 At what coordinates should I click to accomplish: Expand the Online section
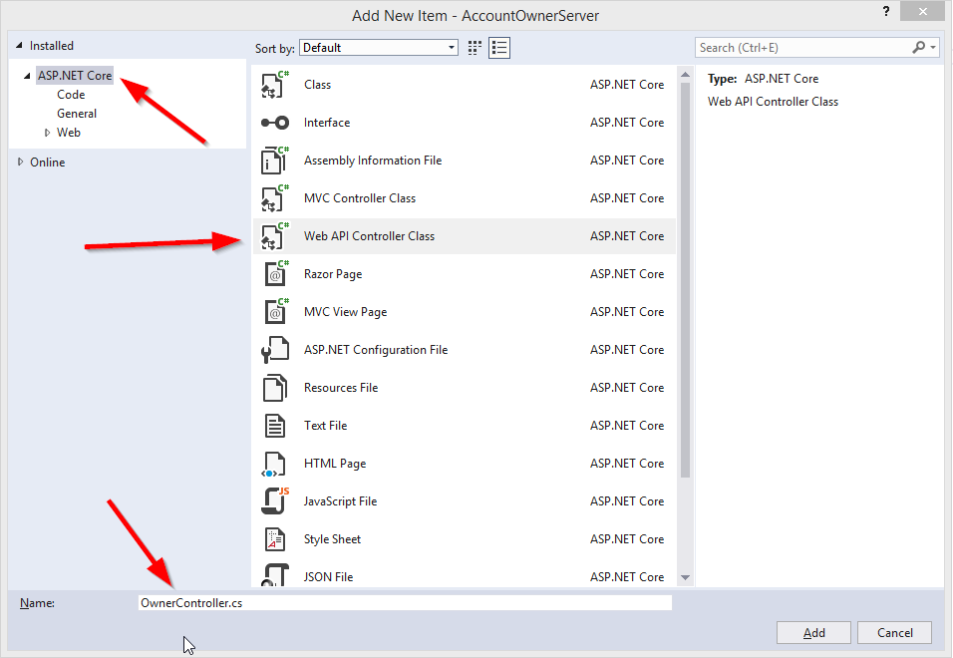(21, 163)
